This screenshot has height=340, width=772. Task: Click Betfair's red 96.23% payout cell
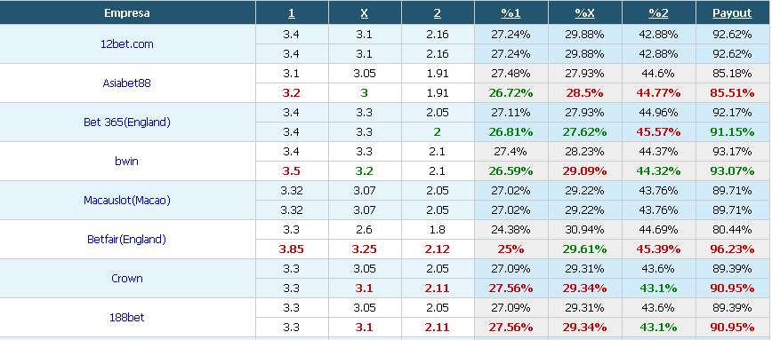coord(733,249)
